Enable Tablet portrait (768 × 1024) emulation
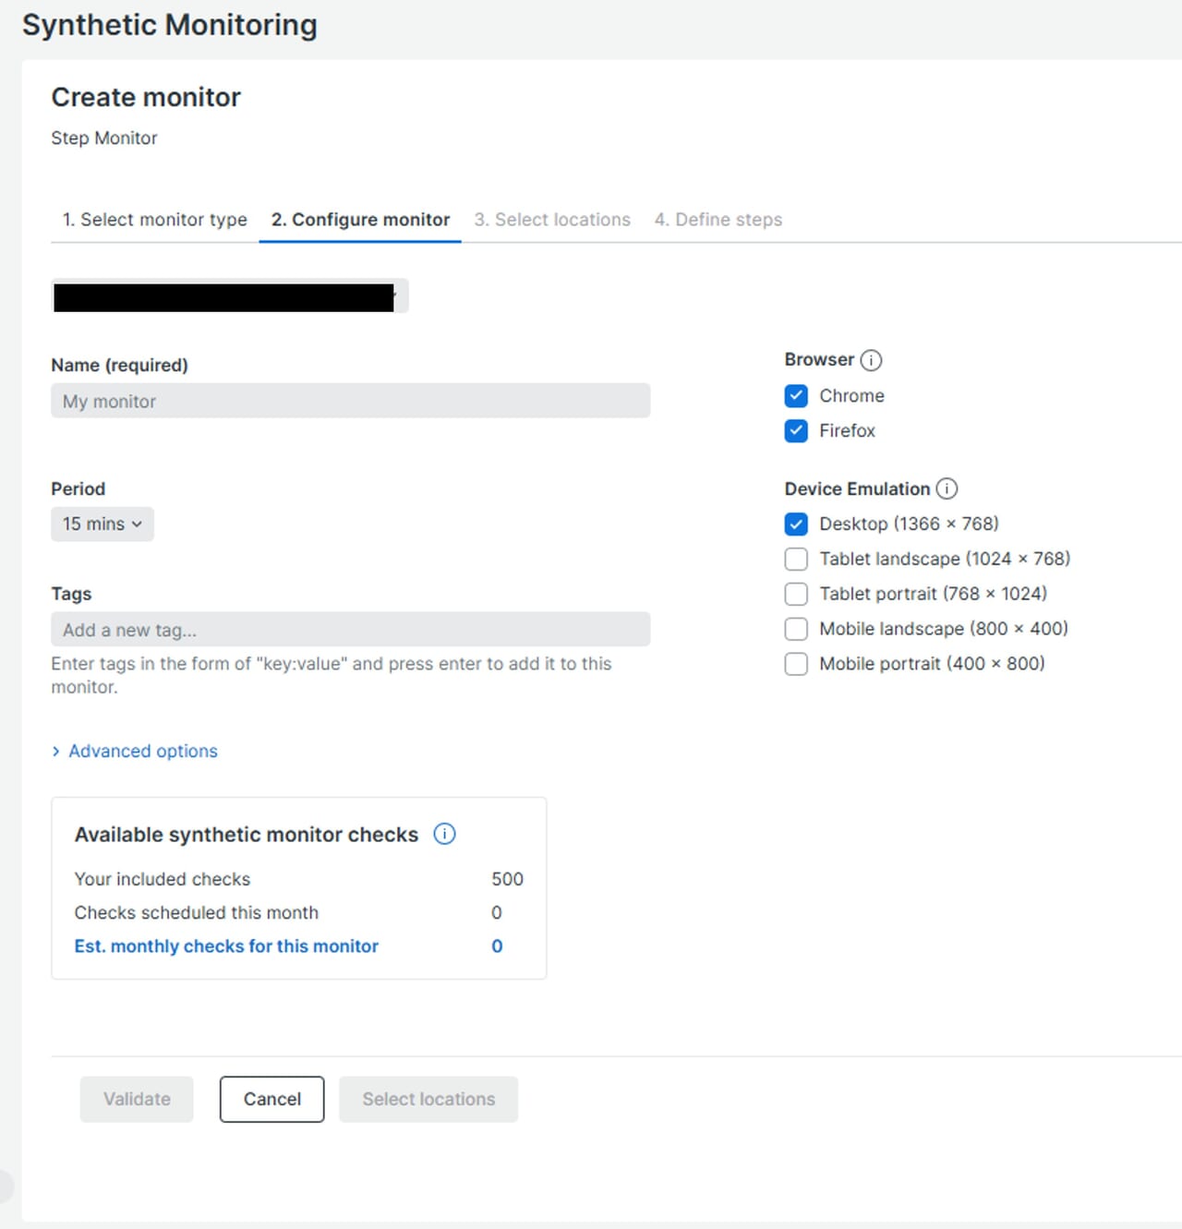Viewport: 1182px width, 1229px height. coord(796,594)
